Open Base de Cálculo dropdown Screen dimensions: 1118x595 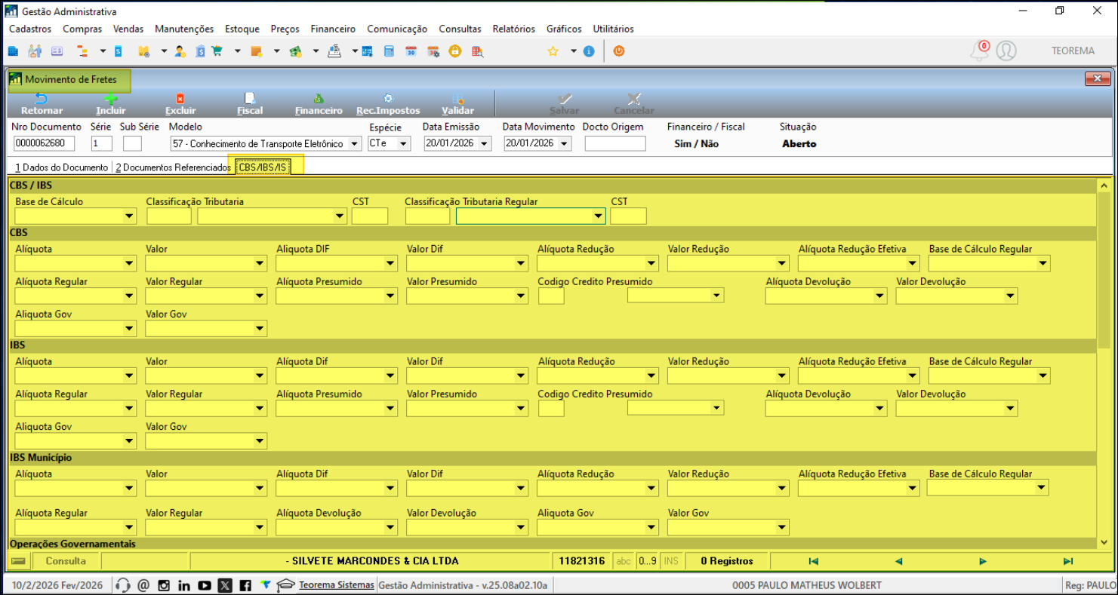click(x=129, y=217)
